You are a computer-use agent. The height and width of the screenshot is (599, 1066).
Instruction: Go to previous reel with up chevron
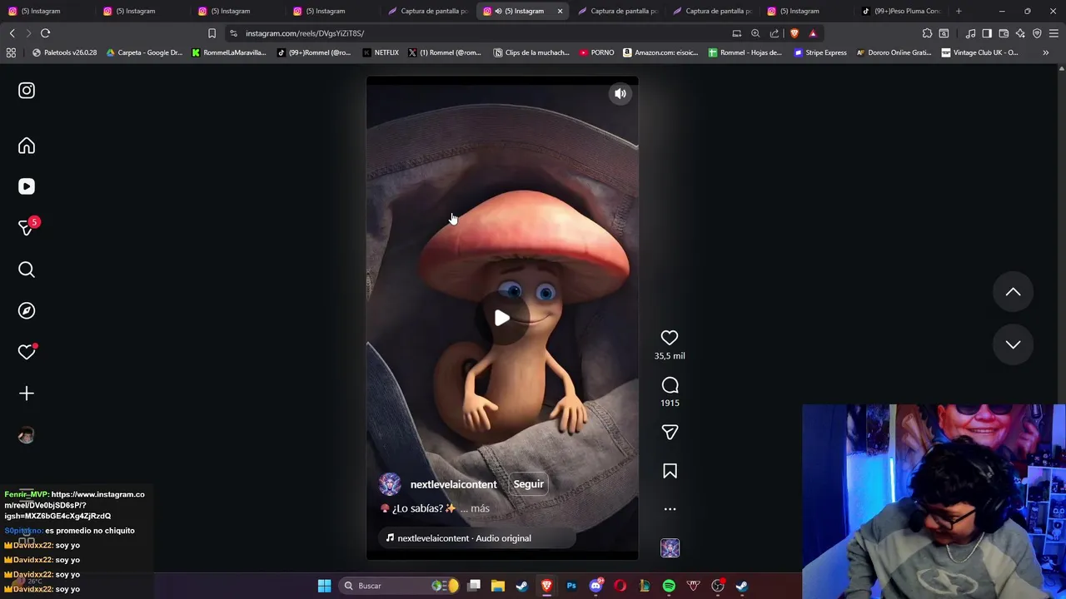(x=1013, y=292)
